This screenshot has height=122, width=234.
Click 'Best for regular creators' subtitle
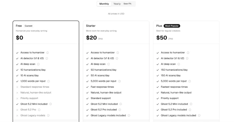point(168,31)
